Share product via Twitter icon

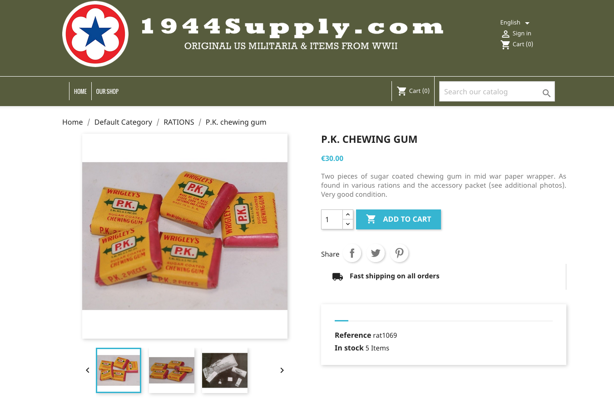(376, 253)
